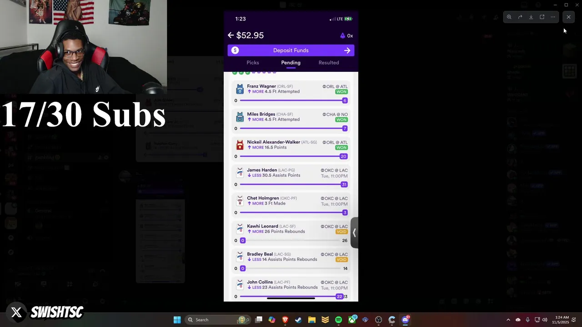Switch to the Picks tab
The height and width of the screenshot is (327, 582).
pos(253,63)
